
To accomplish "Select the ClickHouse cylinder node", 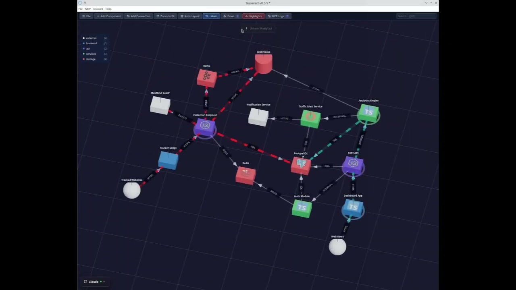I will point(264,64).
